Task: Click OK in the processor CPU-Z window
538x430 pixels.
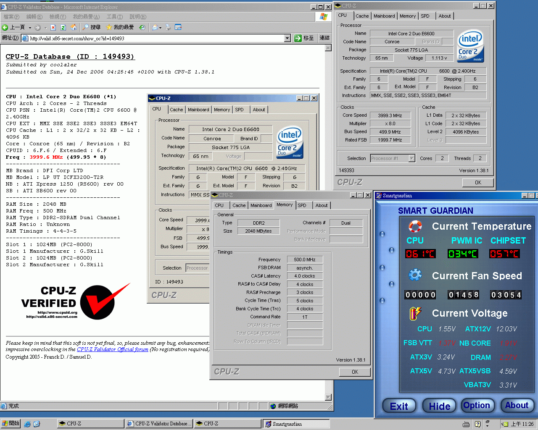Action: point(478,183)
